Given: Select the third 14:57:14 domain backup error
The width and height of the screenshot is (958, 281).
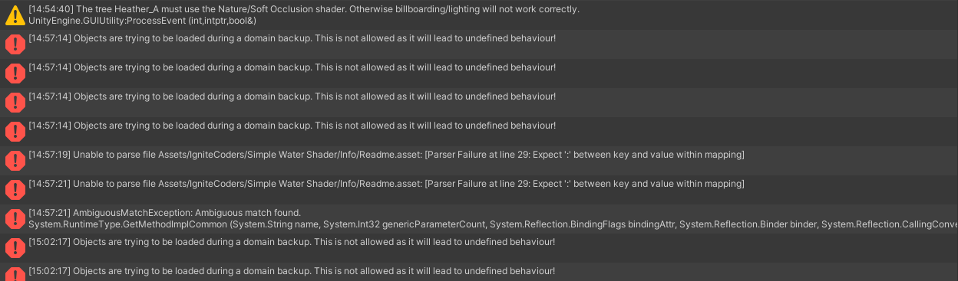Looking at the screenshot, I should pos(479,102).
